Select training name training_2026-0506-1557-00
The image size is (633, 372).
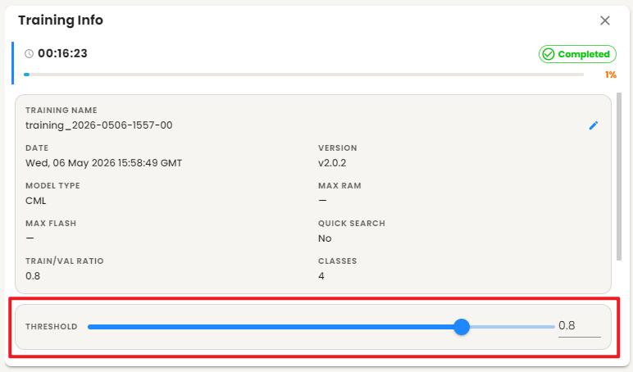(x=99, y=125)
